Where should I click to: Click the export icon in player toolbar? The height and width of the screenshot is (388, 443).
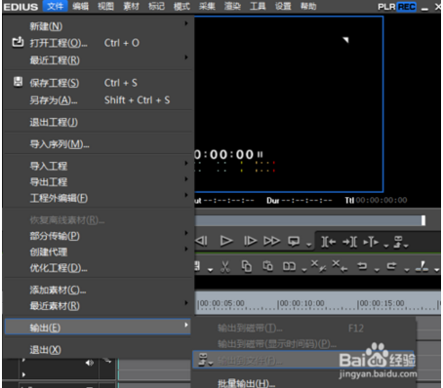[399, 242]
